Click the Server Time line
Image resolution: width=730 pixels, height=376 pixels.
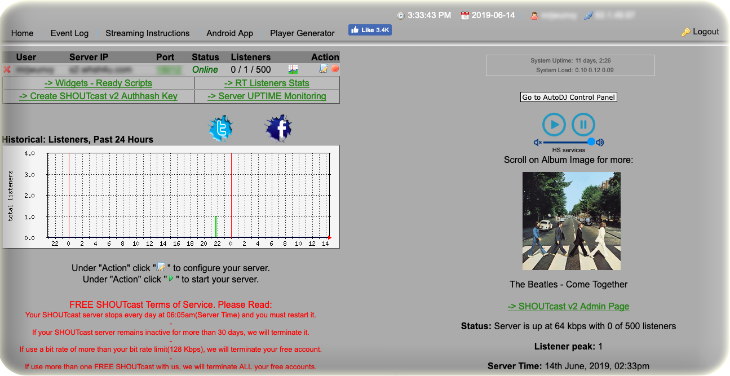pyautogui.click(x=568, y=366)
